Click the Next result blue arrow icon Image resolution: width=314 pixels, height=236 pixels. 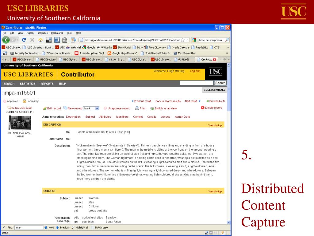(x=199, y=101)
